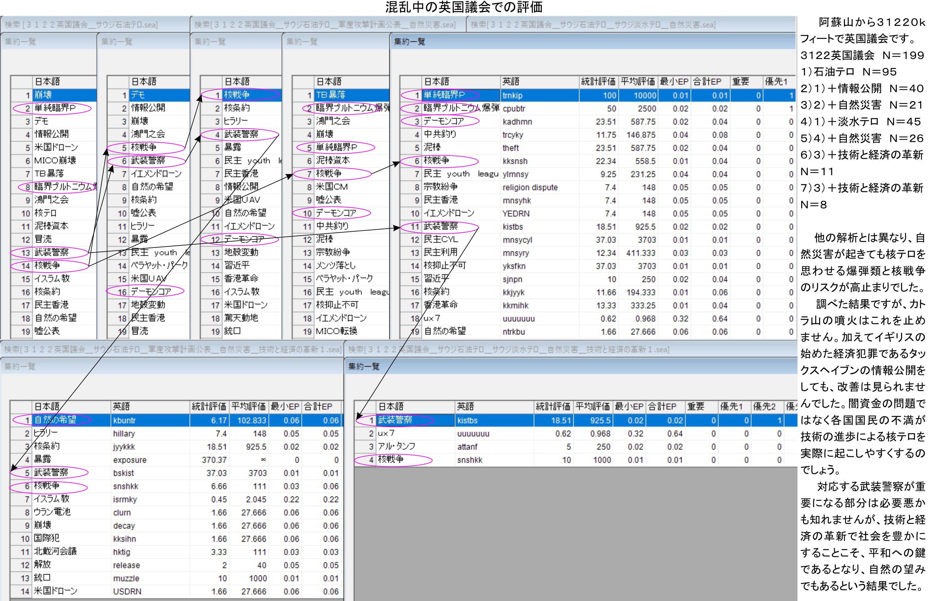931x601 pixels.
Task: Select the kbuntr row for 自然の希望
Action: 124,420
